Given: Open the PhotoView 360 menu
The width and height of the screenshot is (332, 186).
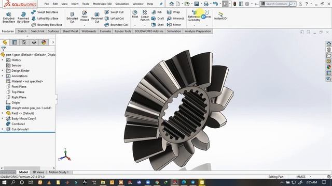Looking at the screenshot, I should coord(102,4).
